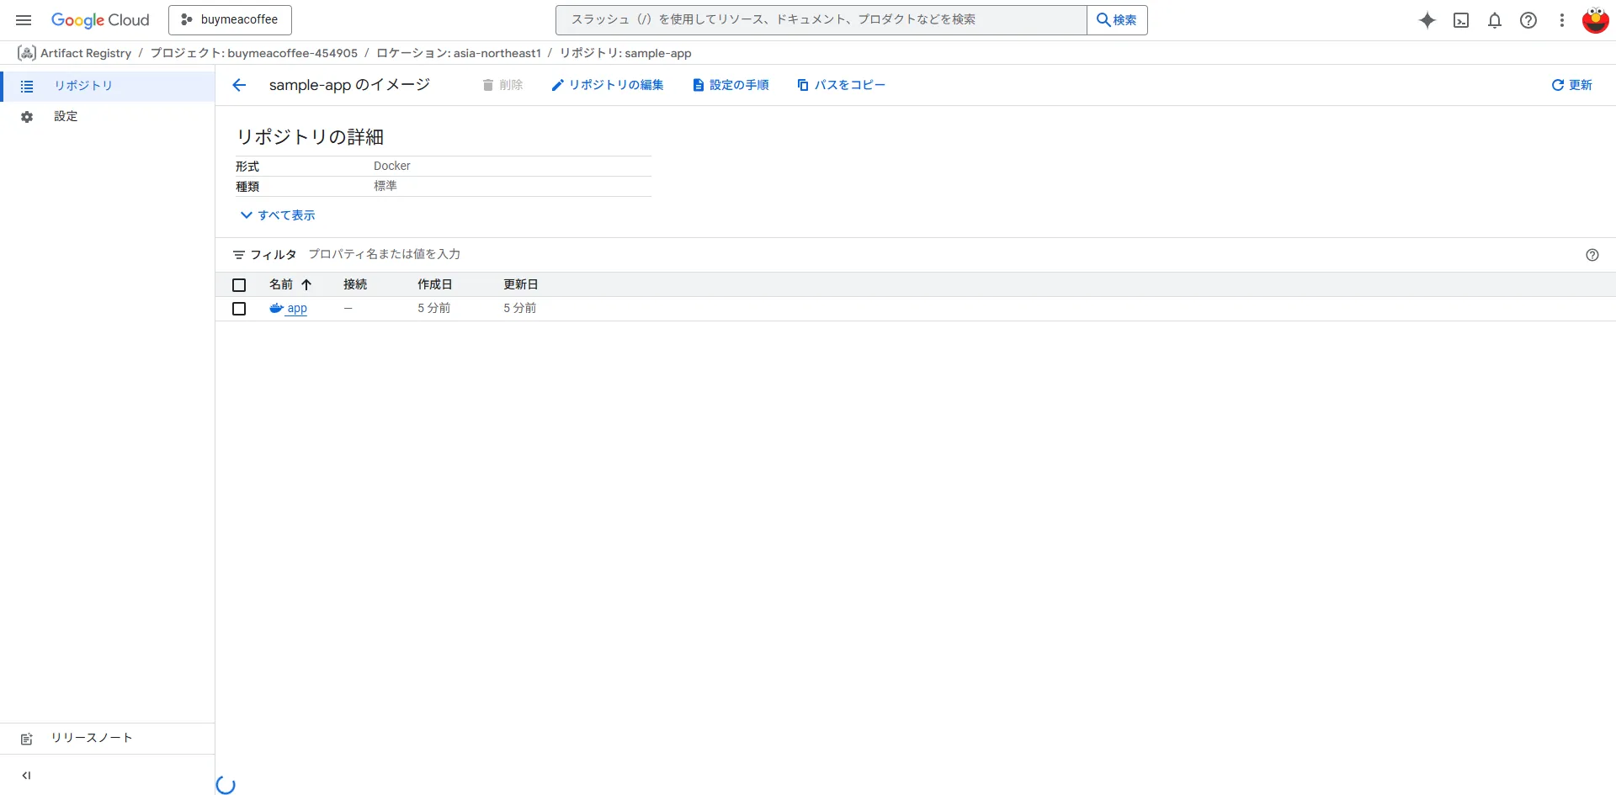Open the app image link
This screenshot has height=795, width=1616.
coord(296,308)
